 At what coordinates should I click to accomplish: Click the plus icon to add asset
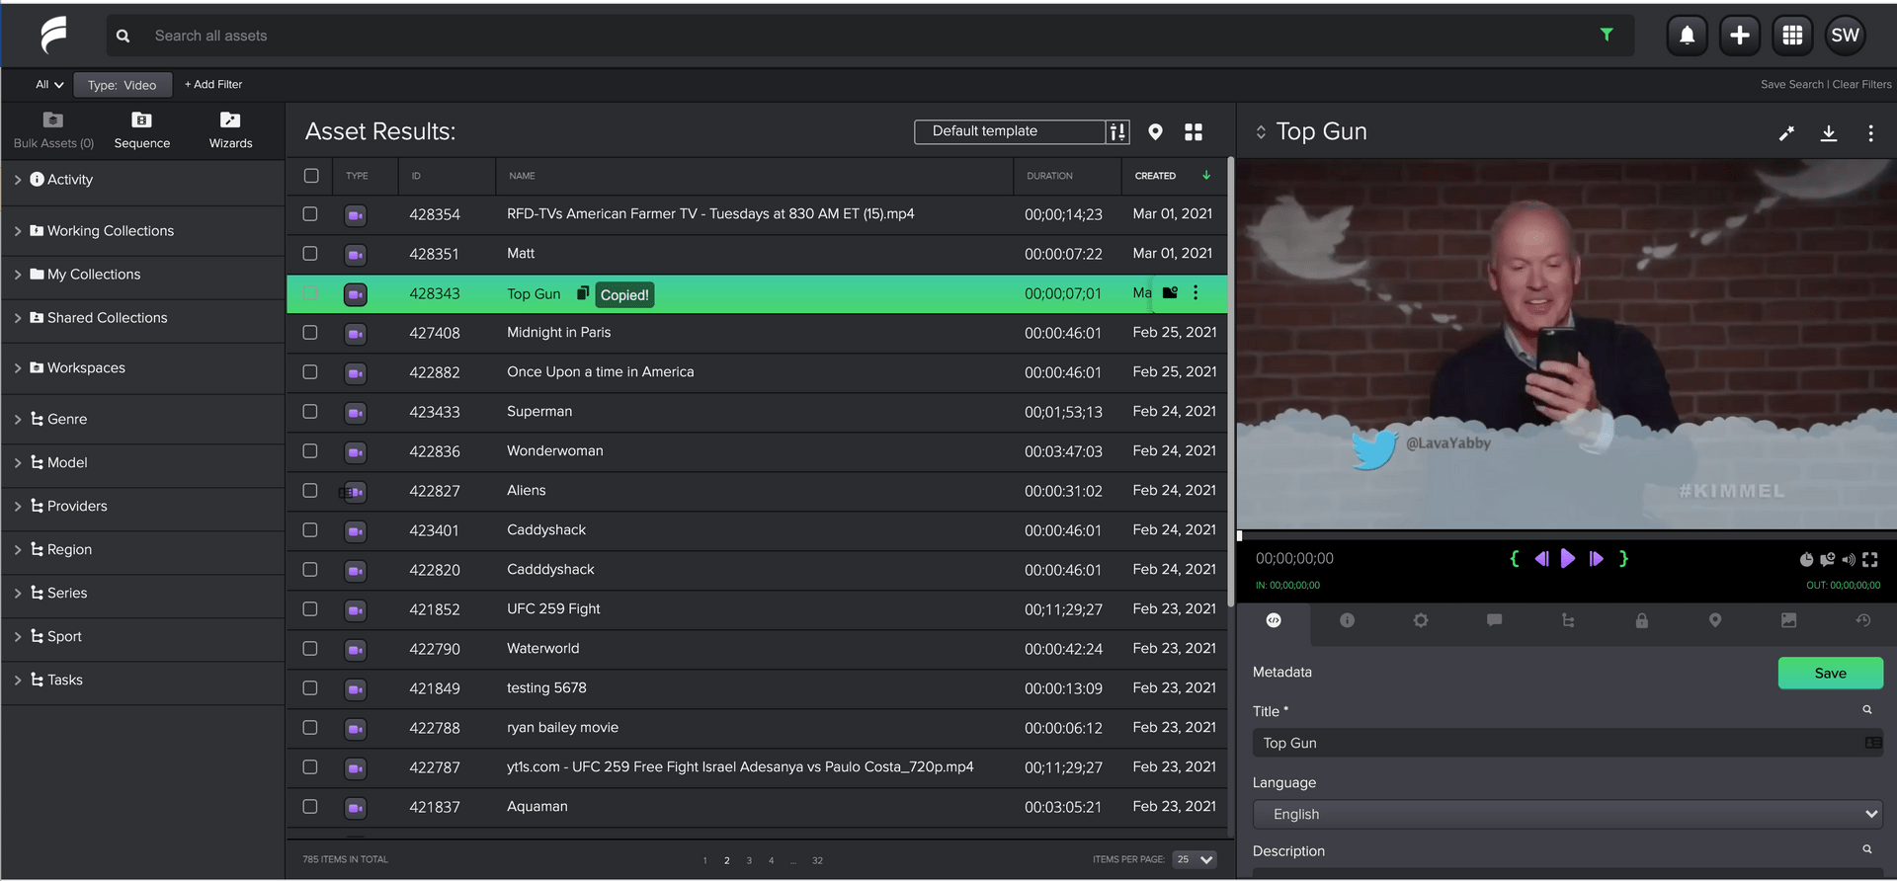pos(1740,36)
